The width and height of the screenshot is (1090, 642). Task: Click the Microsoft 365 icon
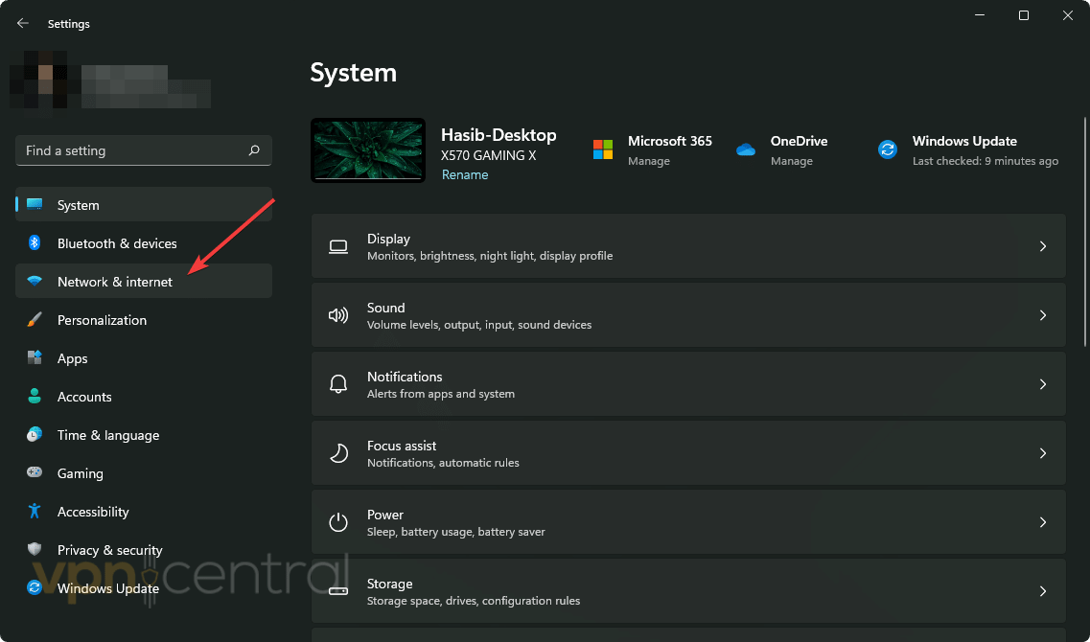pyautogui.click(x=603, y=150)
